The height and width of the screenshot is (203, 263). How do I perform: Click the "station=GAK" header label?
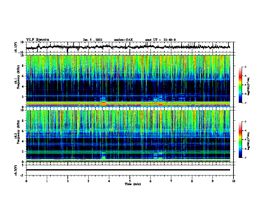coord(124,40)
